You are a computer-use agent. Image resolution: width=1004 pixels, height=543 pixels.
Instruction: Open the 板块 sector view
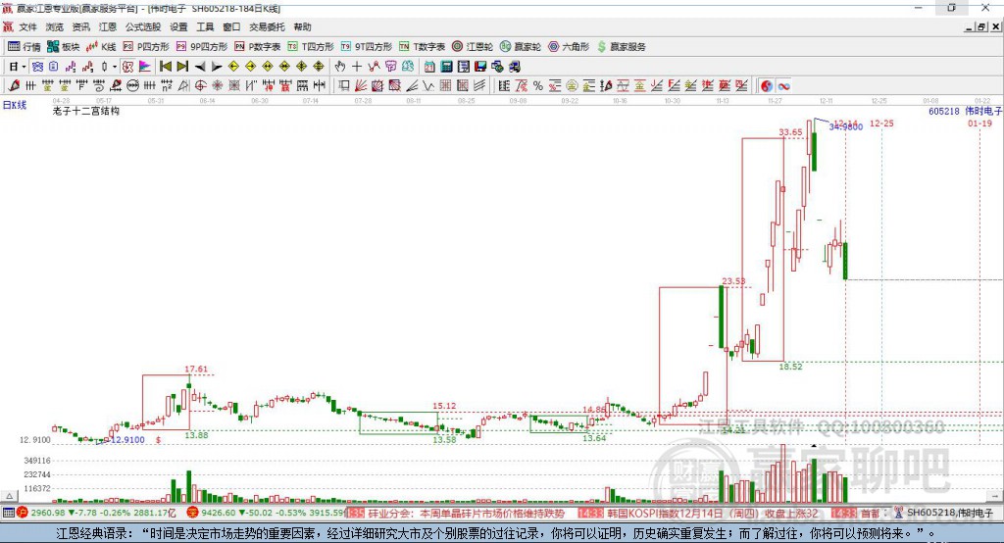point(63,47)
